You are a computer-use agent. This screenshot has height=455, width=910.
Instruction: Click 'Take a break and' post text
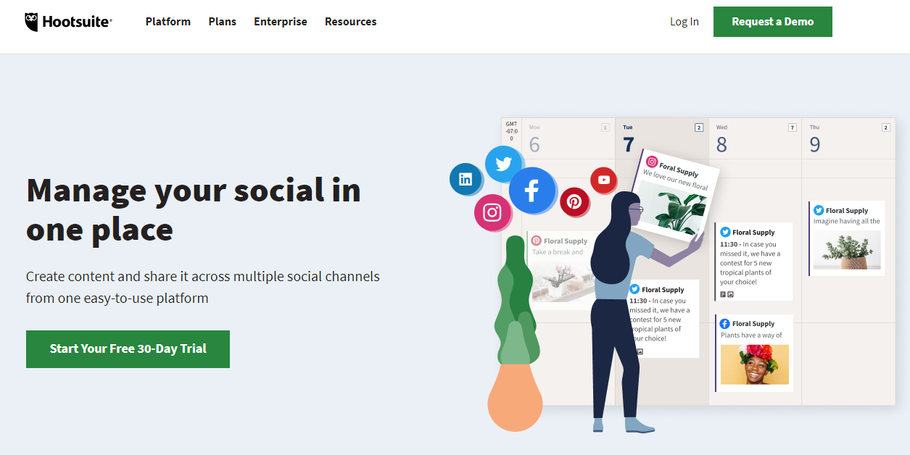[x=558, y=252]
